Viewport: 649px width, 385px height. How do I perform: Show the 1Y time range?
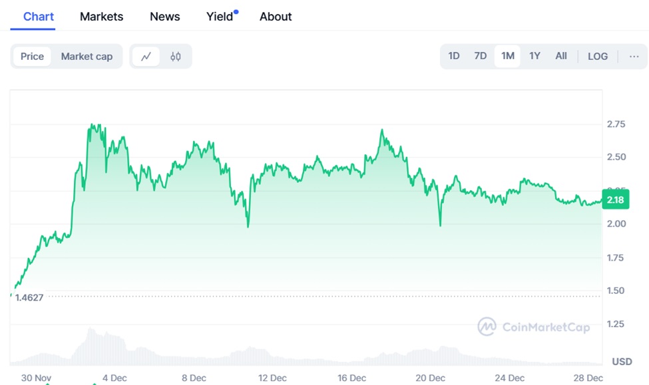coord(535,56)
